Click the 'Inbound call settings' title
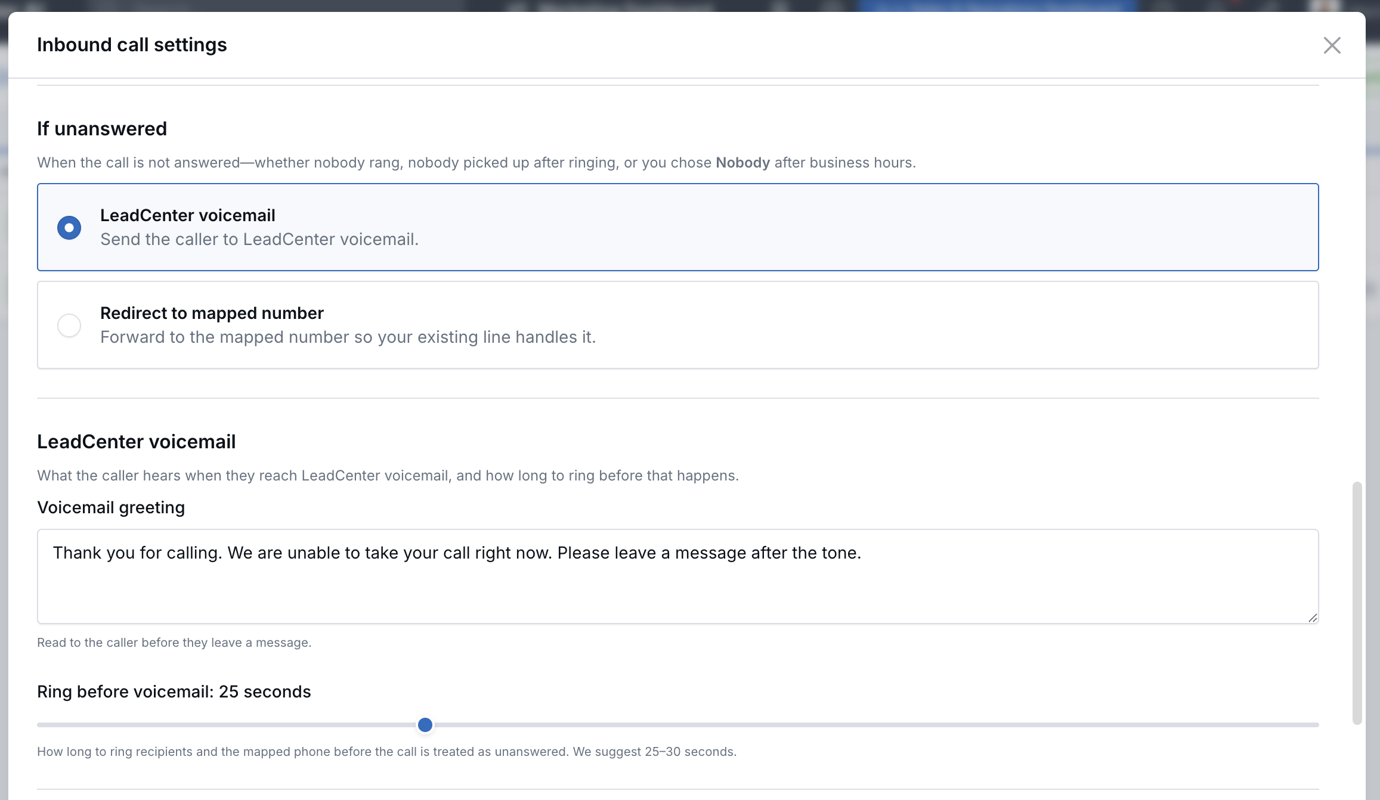1380x800 pixels. pos(132,45)
